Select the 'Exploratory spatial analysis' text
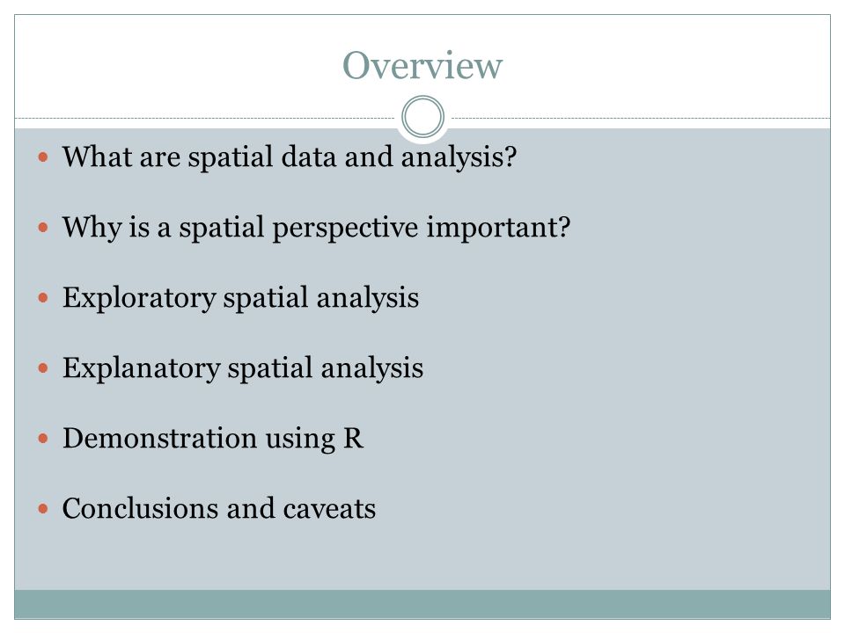Viewport: 845px width, 633px height. (240, 298)
